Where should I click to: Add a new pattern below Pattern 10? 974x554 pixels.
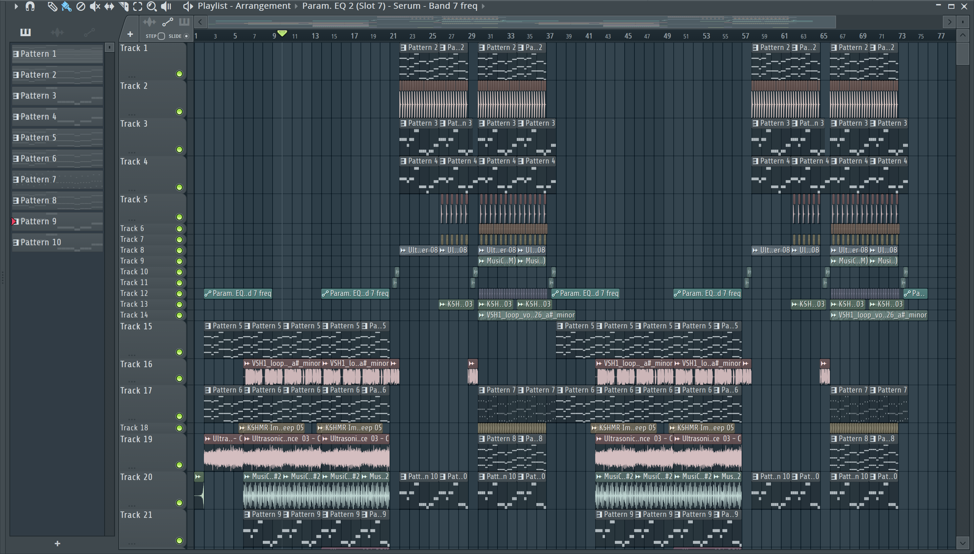(57, 543)
